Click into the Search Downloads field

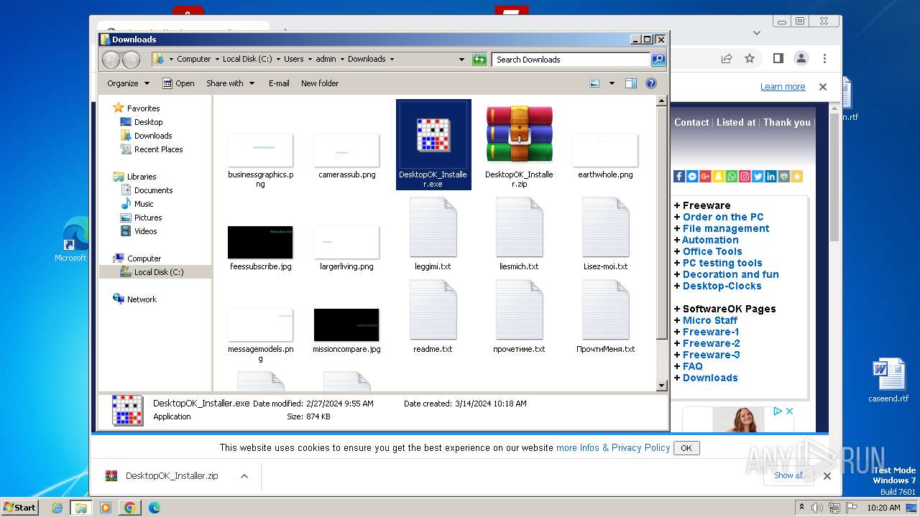[x=571, y=60]
